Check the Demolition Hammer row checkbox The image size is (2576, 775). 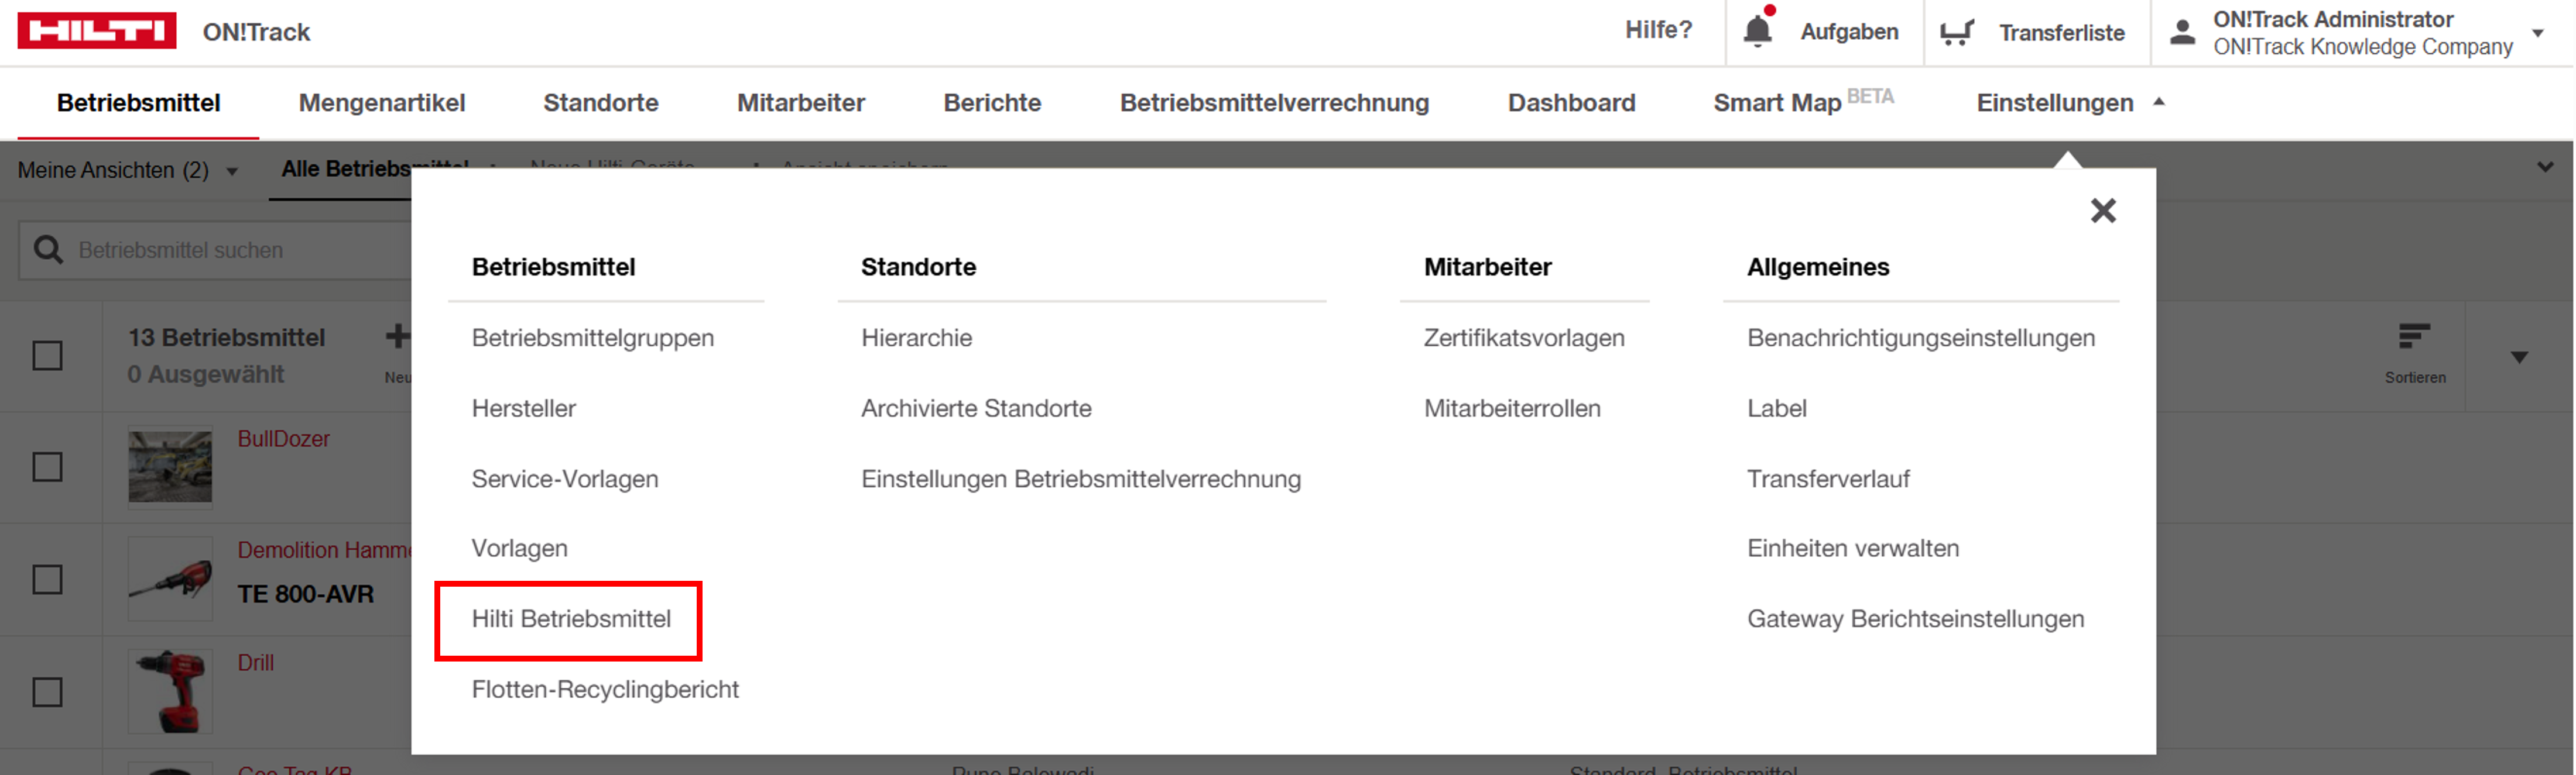coord(47,579)
